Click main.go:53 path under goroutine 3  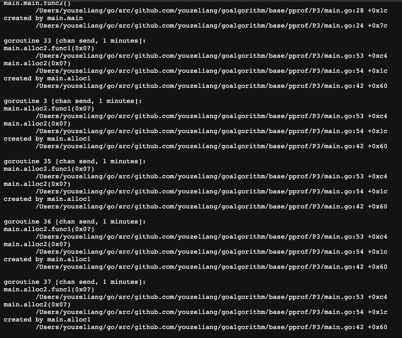pyautogui.click(x=212, y=116)
